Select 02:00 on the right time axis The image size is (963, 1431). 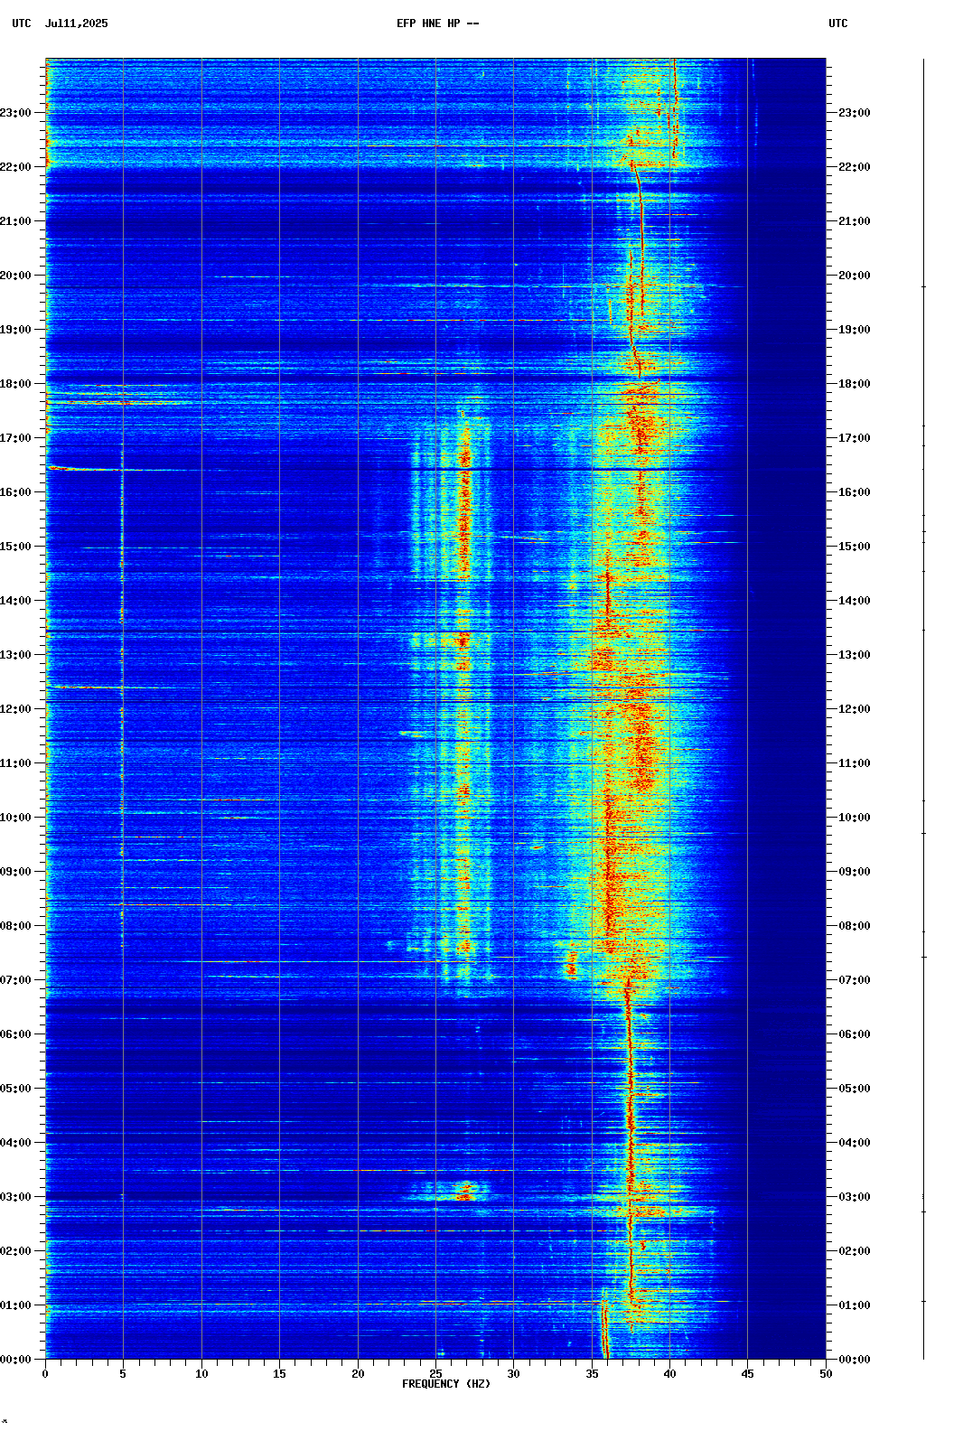tap(855, 1251)
